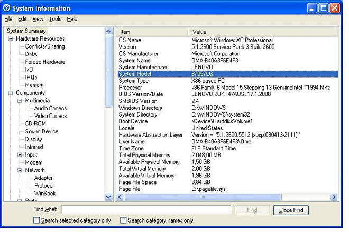
Task: Open the Tools menu
Action: point(55,19)
